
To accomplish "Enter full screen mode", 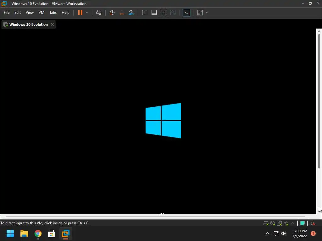I will [x=164, y=13].
